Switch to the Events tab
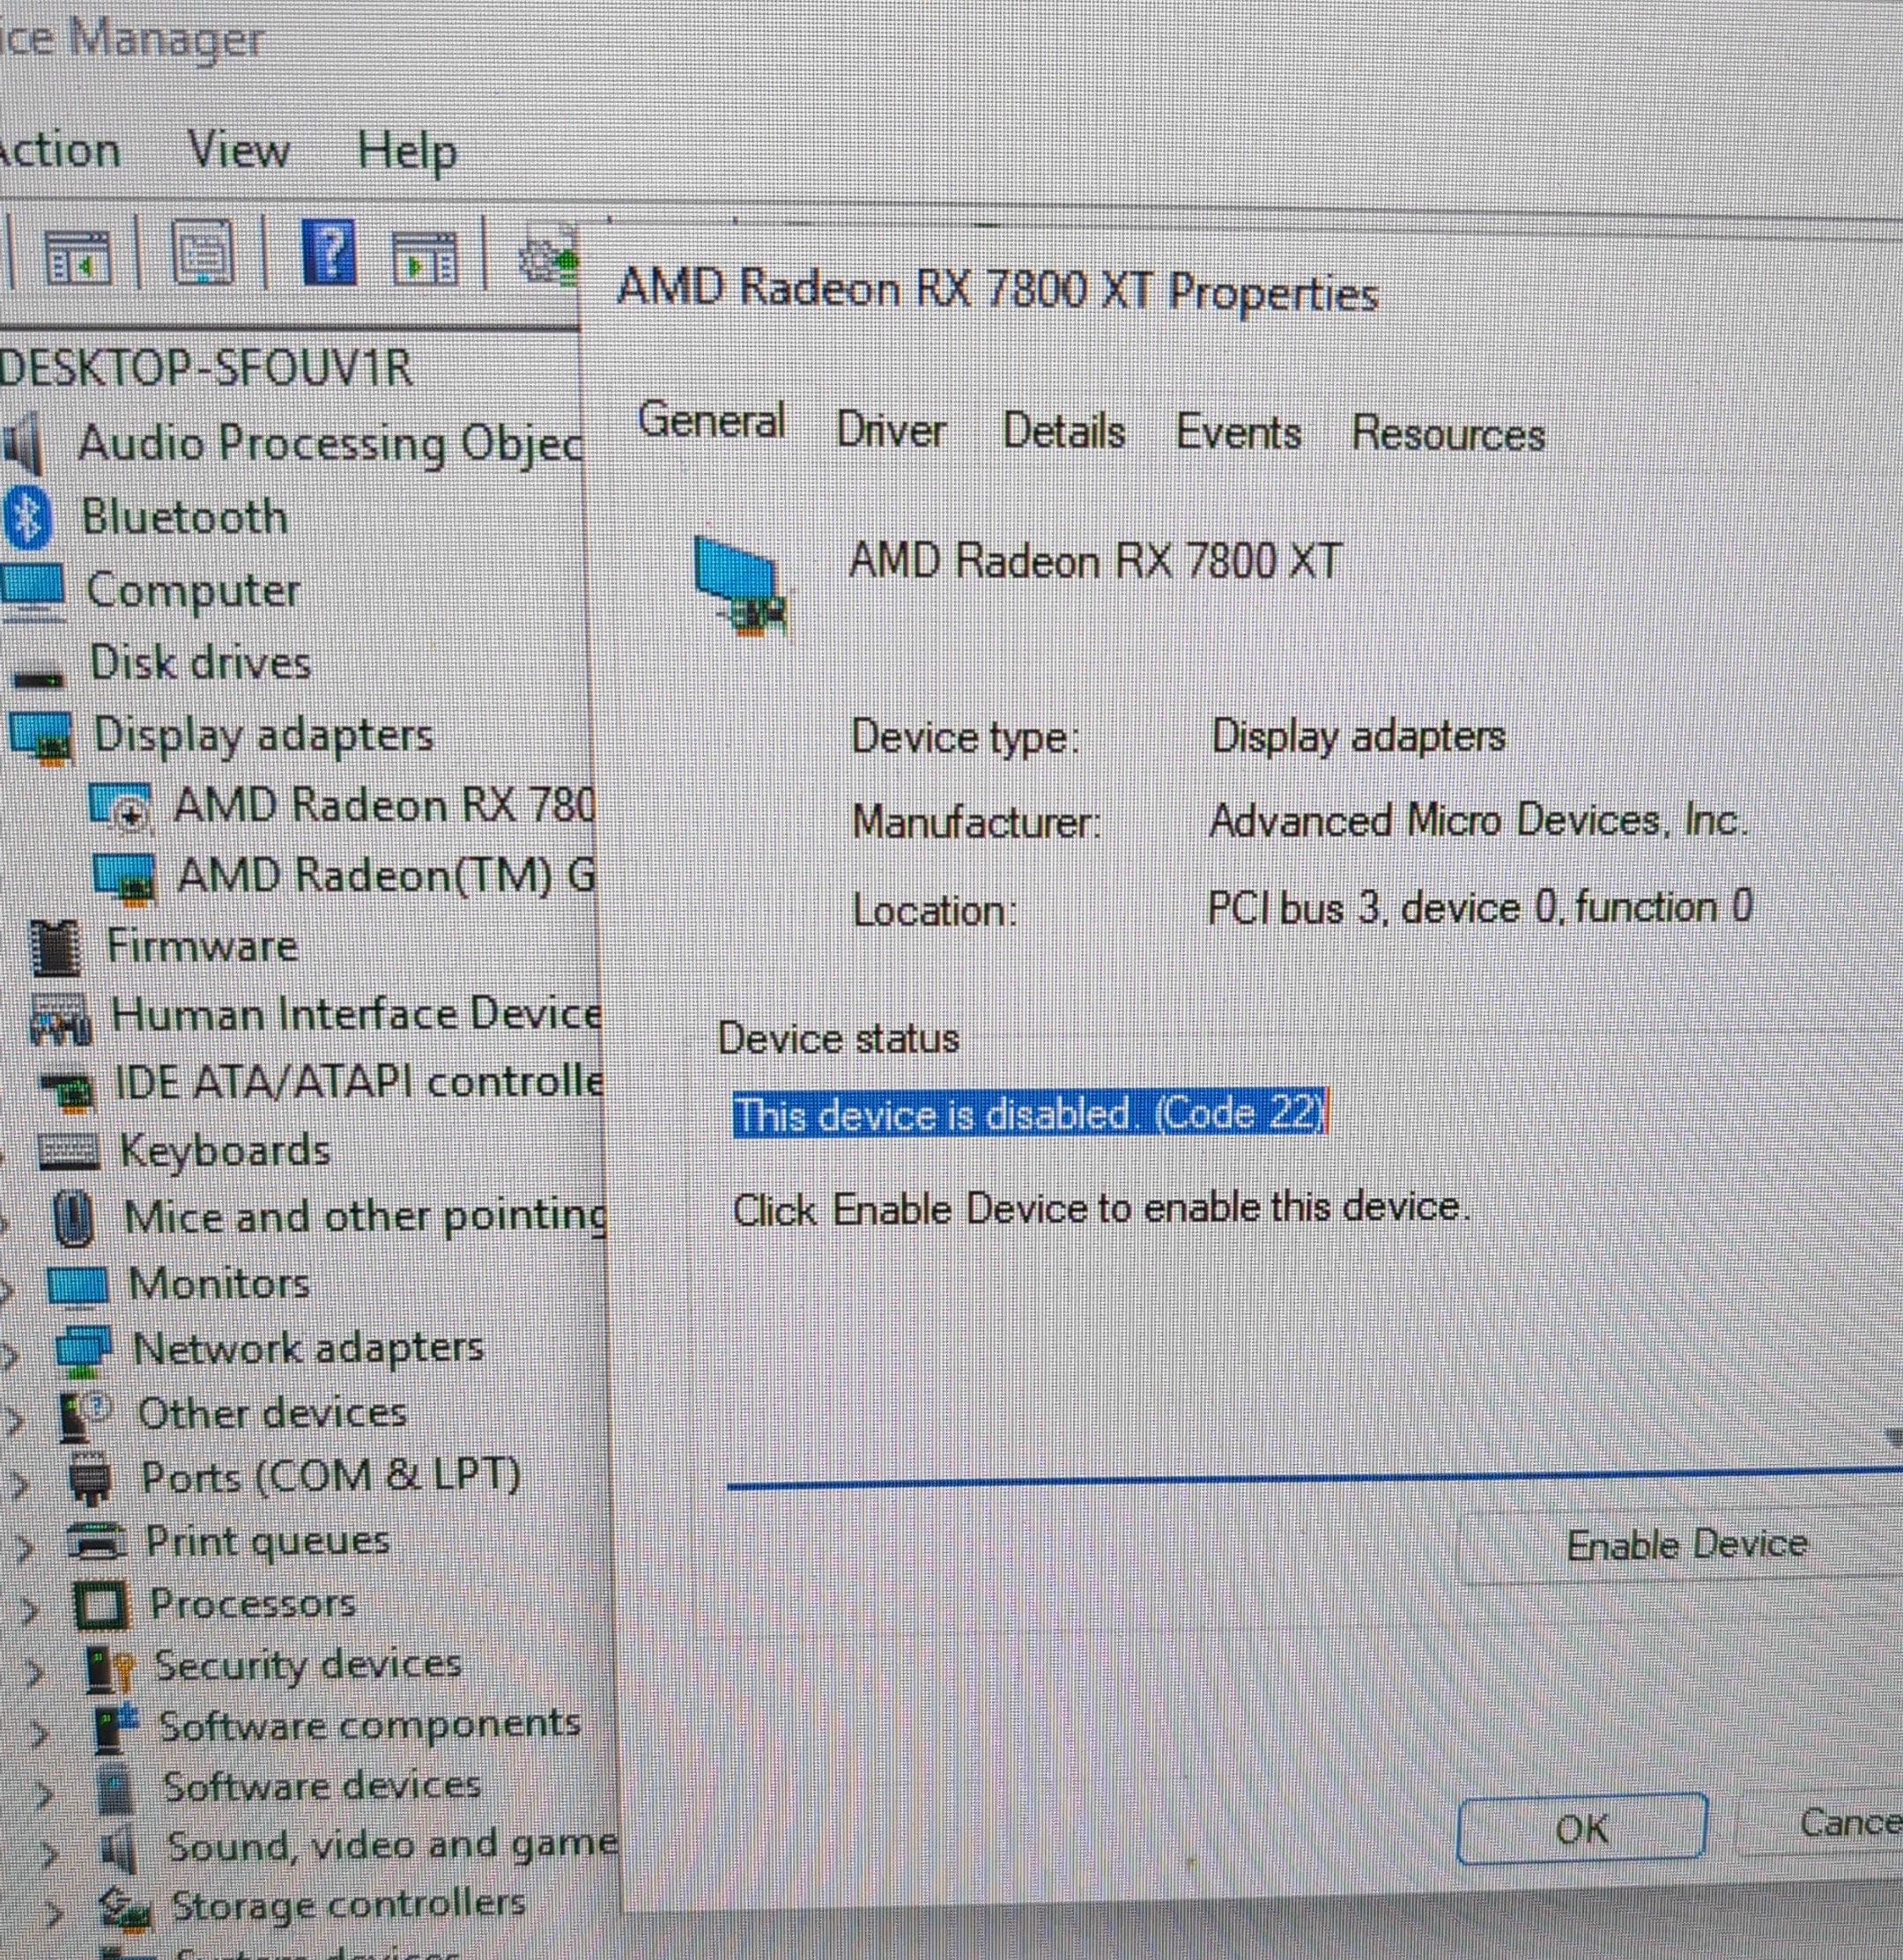Viewport: 1903px width, 1960px height. tap(1238, 433)
